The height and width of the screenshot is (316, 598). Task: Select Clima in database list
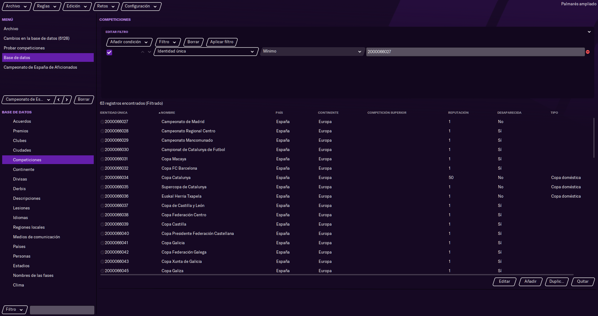point(48,285)
